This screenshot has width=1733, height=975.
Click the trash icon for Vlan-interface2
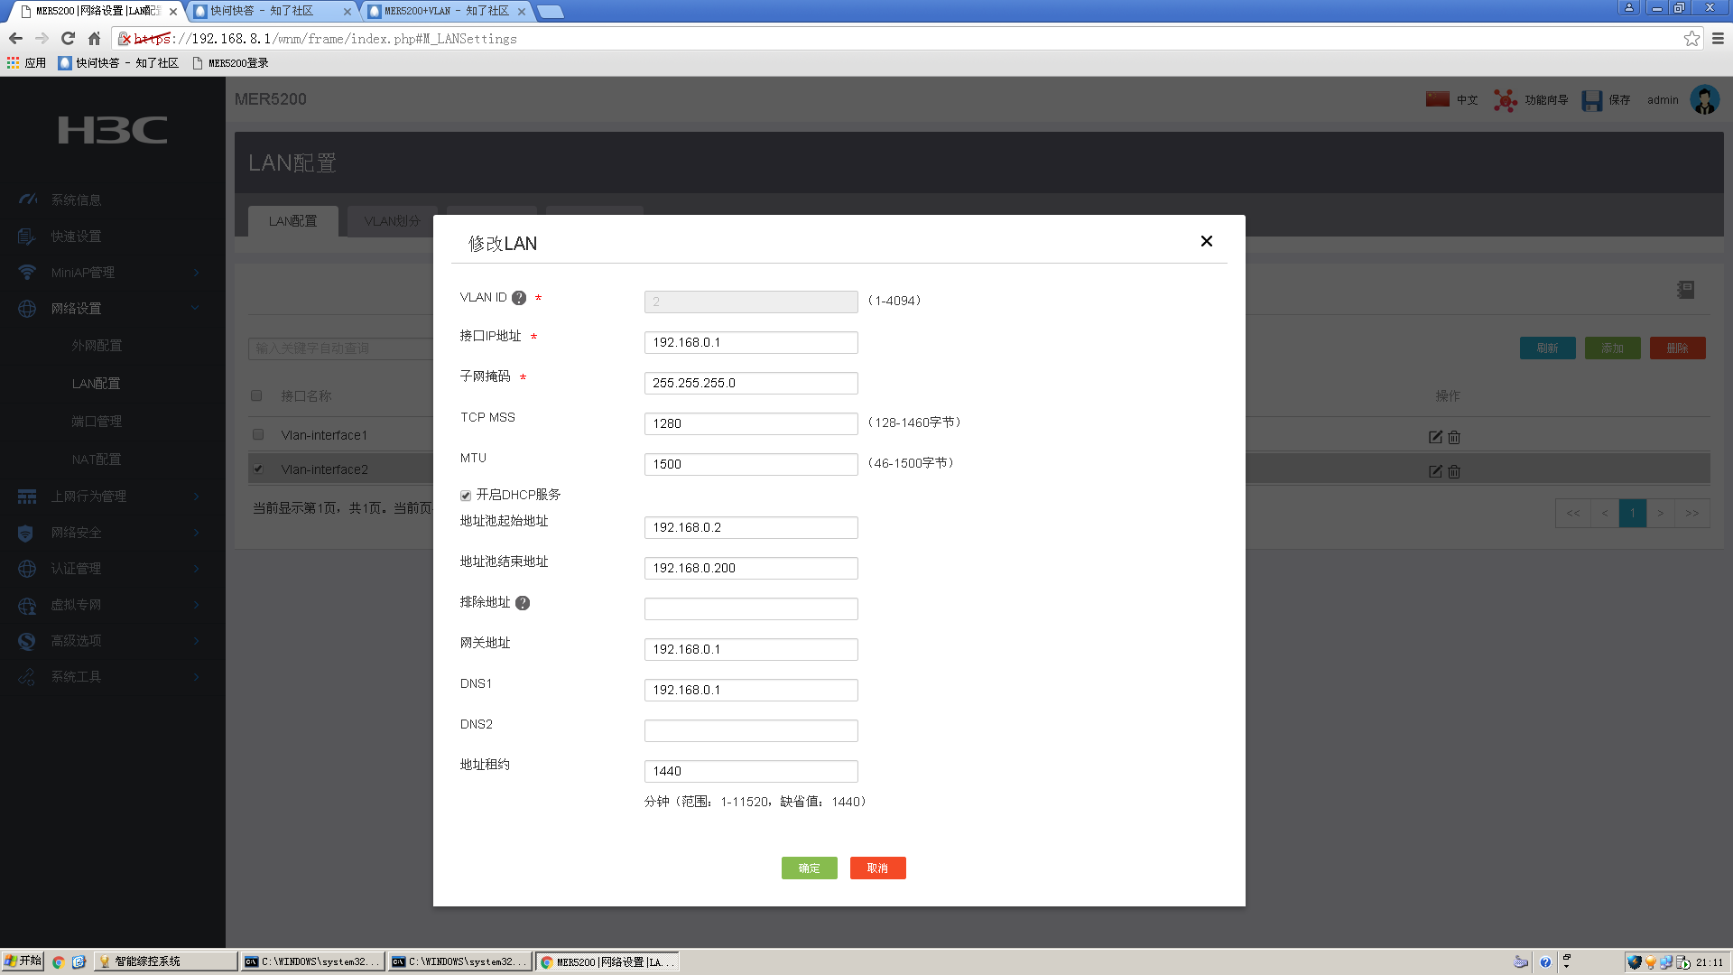tap(1454, 471)
